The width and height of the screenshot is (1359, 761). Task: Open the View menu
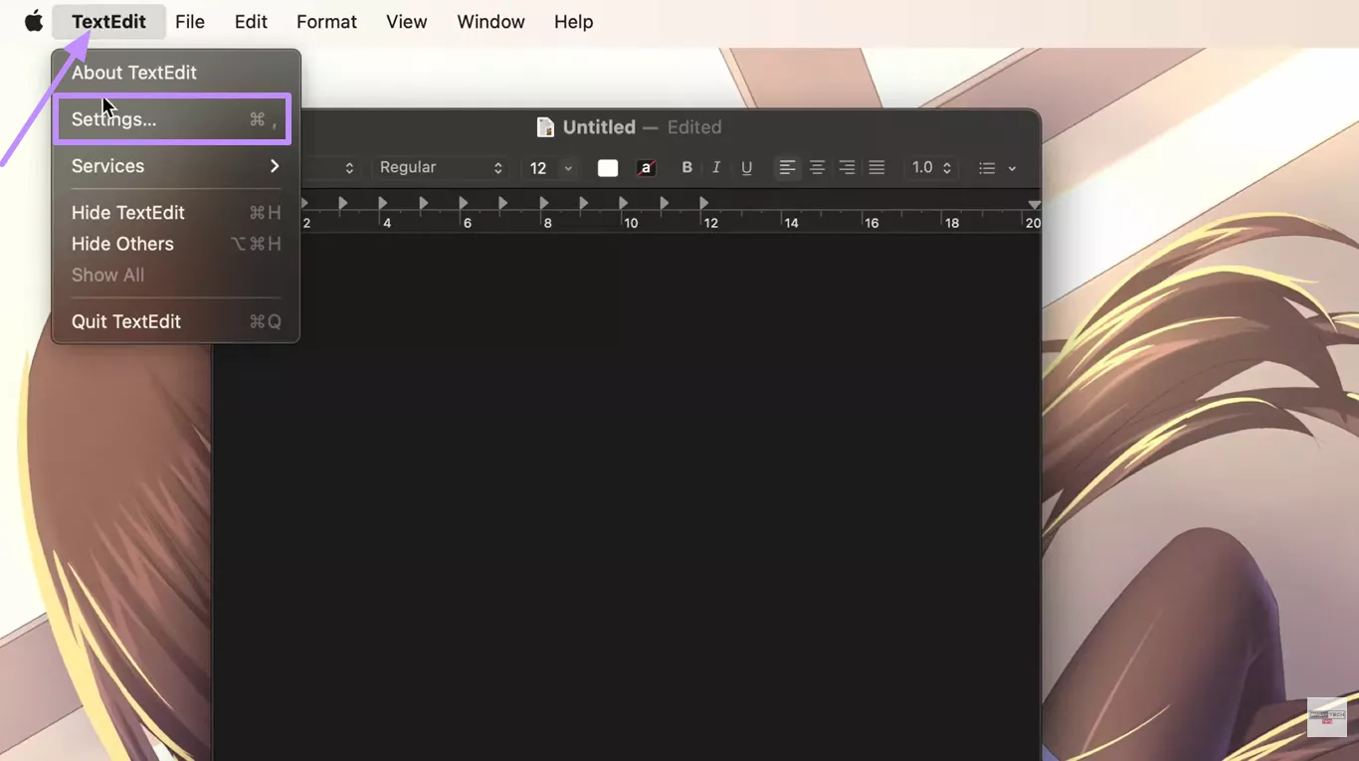[406, 21]
